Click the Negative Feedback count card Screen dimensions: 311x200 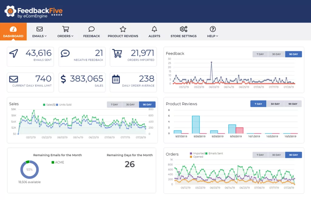tap(82, 56)
